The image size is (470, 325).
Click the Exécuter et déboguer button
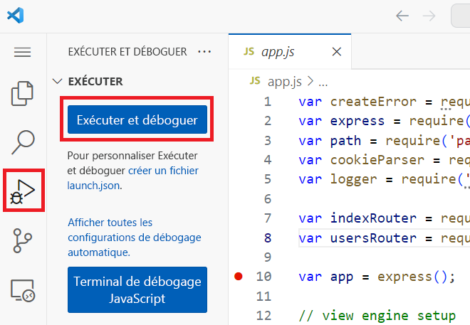point(137,119)
